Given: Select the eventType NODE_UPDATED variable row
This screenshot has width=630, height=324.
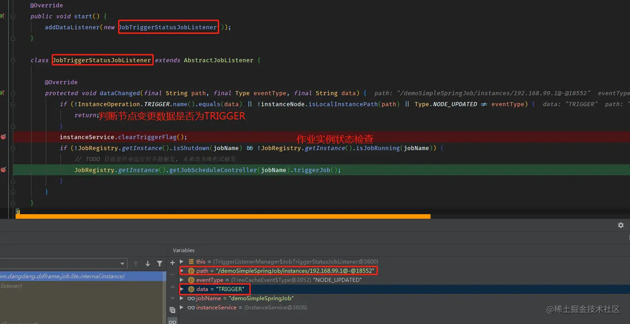Looking at the screenshot, I should (x=404, y=280).
